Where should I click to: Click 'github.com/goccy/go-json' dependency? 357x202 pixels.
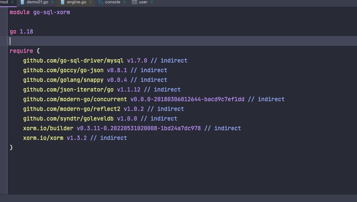click(63, 70)
